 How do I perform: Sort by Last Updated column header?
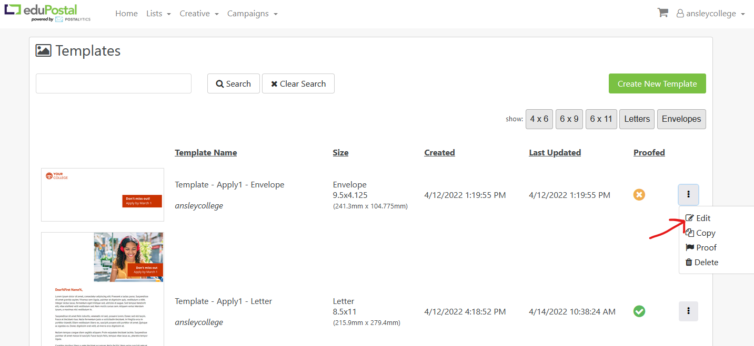coord(555,153)
